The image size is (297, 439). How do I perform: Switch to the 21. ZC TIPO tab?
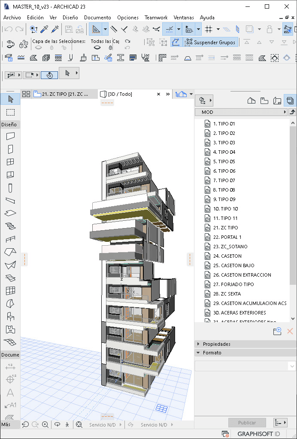(65, 94)
